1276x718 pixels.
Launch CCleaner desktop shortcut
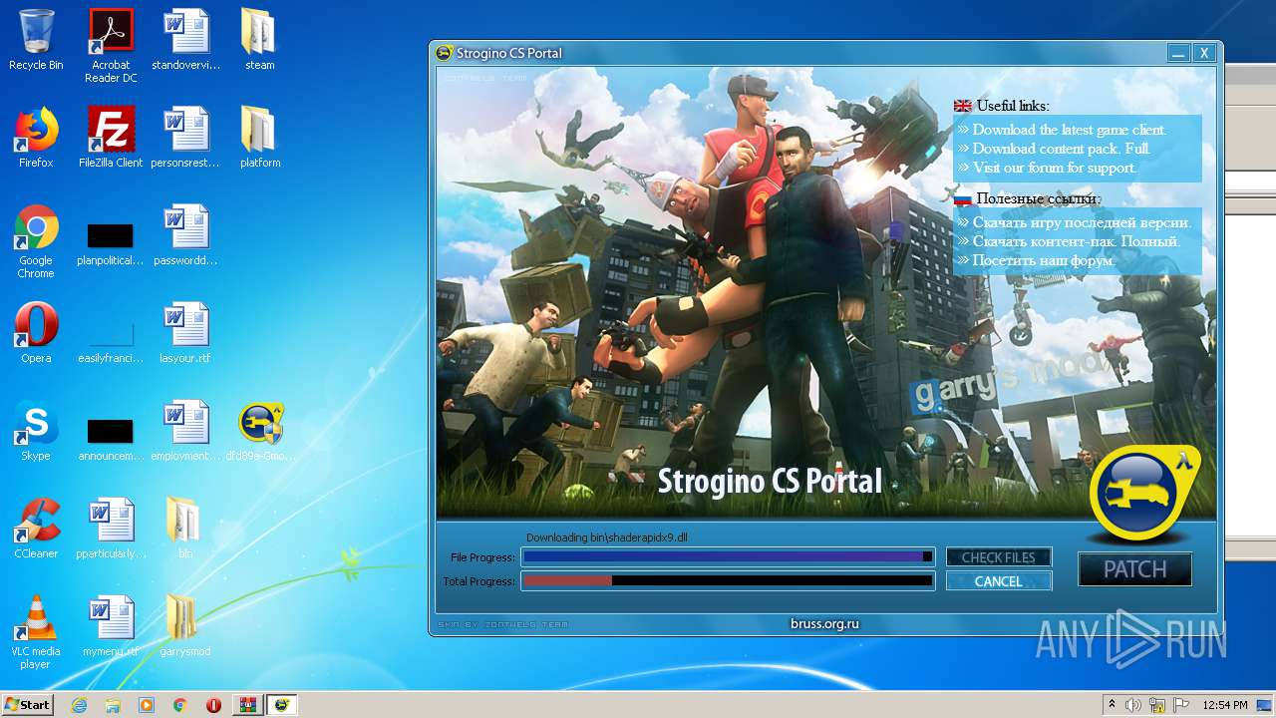tap(36, 529)
